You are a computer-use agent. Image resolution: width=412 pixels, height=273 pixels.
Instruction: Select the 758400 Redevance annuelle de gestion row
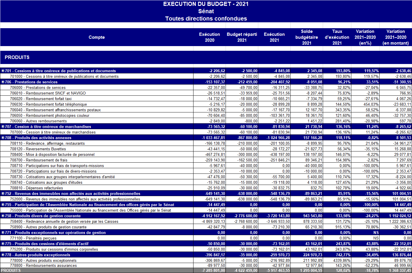coord(64,221)
